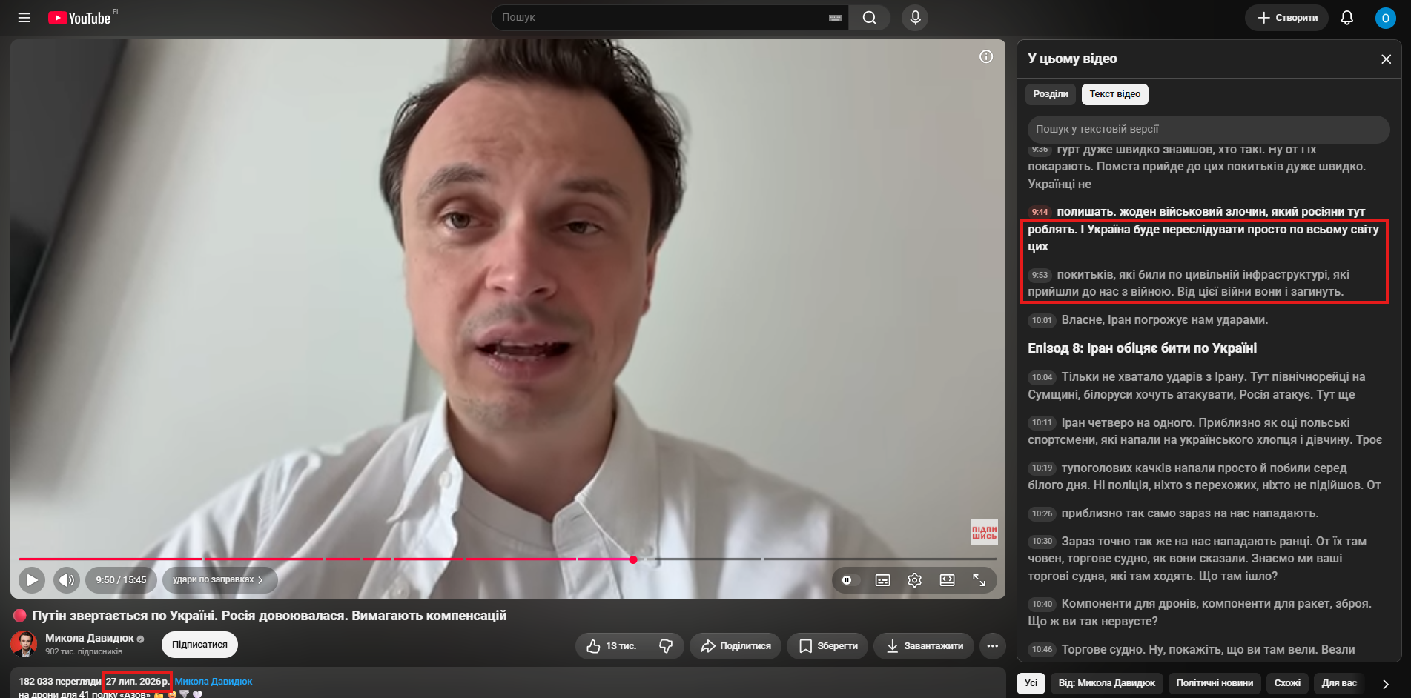
Task: Open the YouTube hamburger guide menu
Action: [x=24, y=18]
